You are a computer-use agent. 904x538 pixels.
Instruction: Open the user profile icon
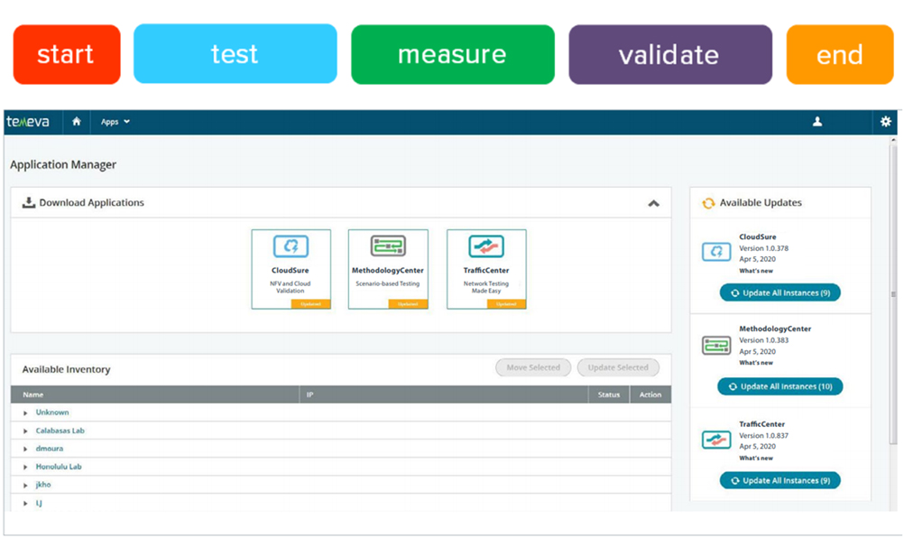tap(817, 122)
